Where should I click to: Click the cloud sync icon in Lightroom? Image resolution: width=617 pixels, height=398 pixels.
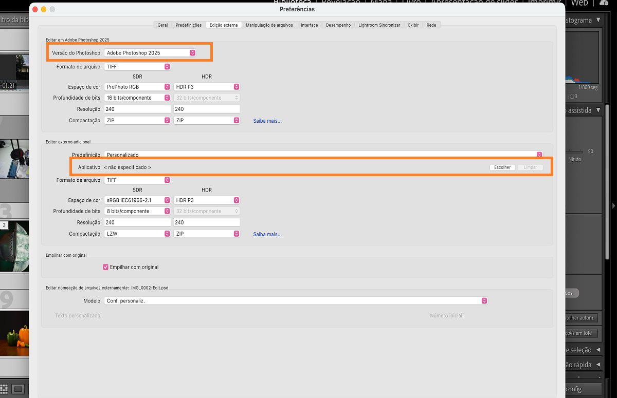click(604, 3)
